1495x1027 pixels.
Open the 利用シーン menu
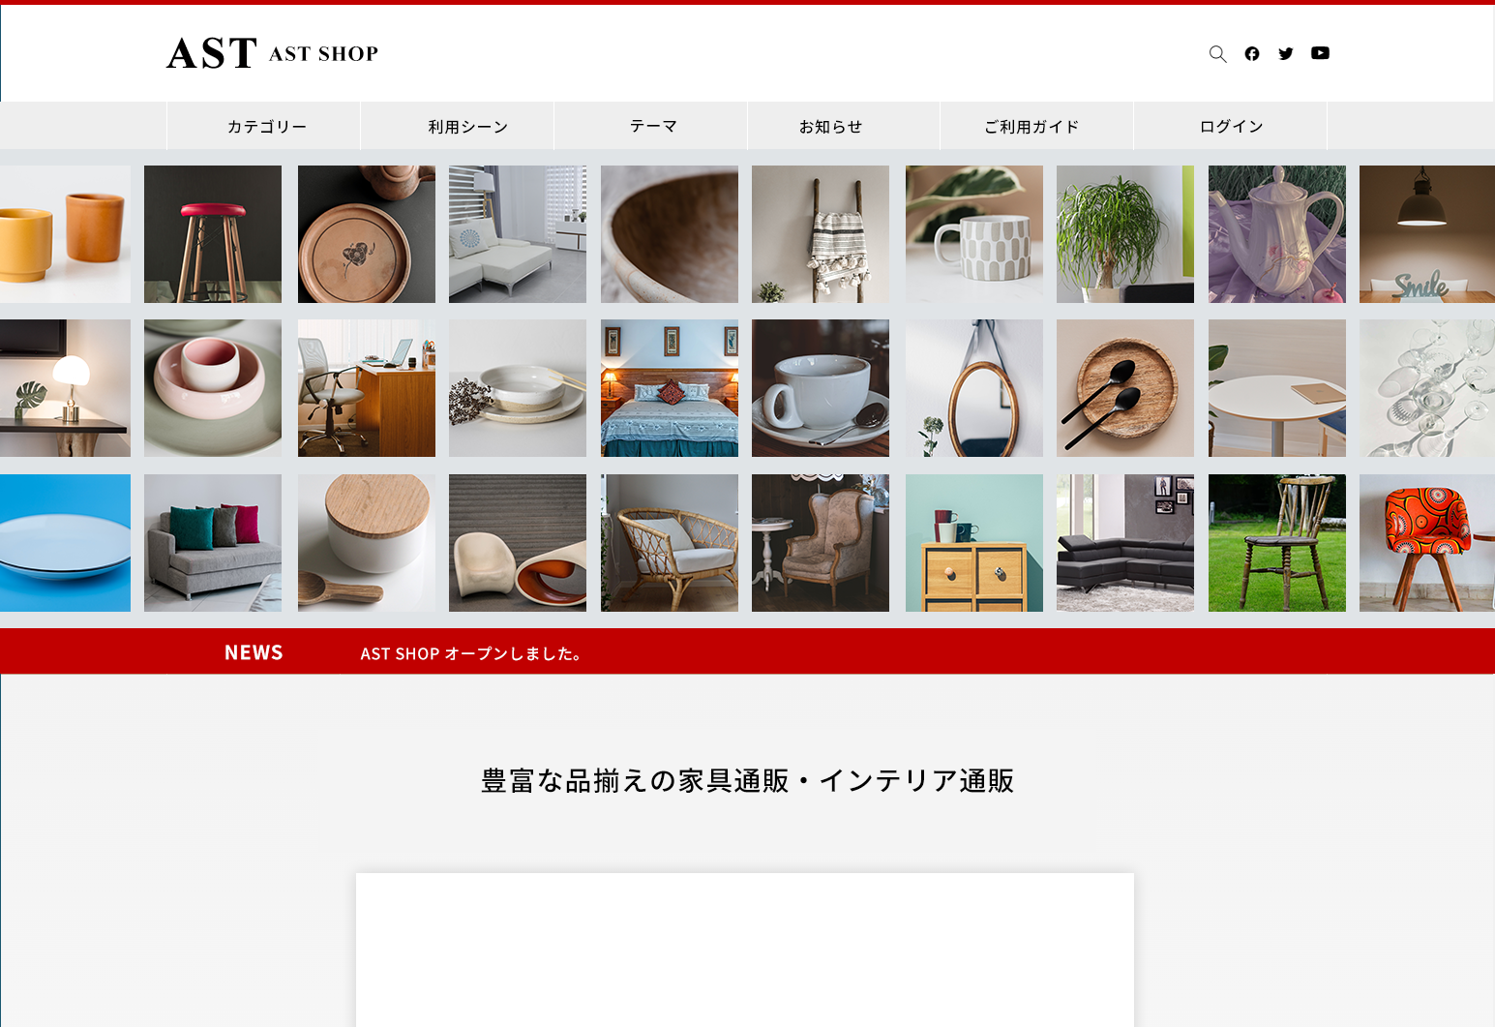coord(467,127)
